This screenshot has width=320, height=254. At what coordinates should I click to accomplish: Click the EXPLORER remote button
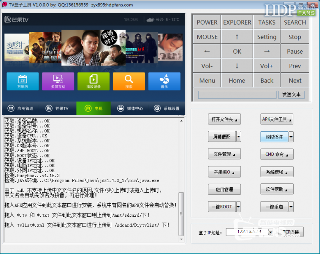click(237, 22)
